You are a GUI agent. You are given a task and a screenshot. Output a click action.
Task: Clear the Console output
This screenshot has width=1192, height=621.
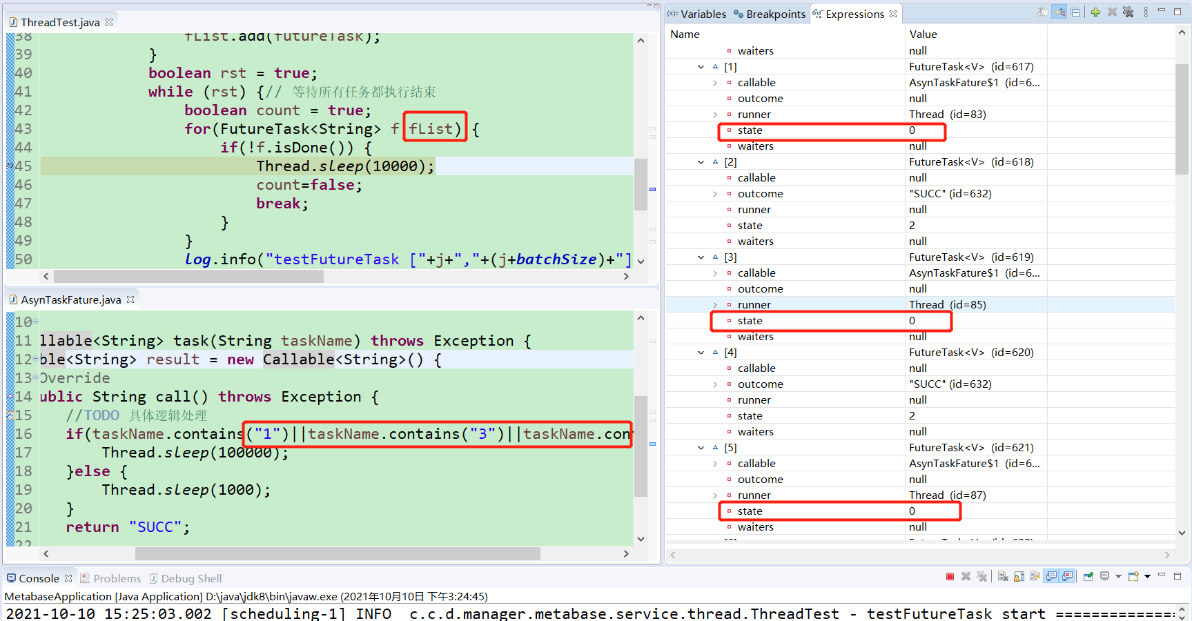pos(1003,577)
